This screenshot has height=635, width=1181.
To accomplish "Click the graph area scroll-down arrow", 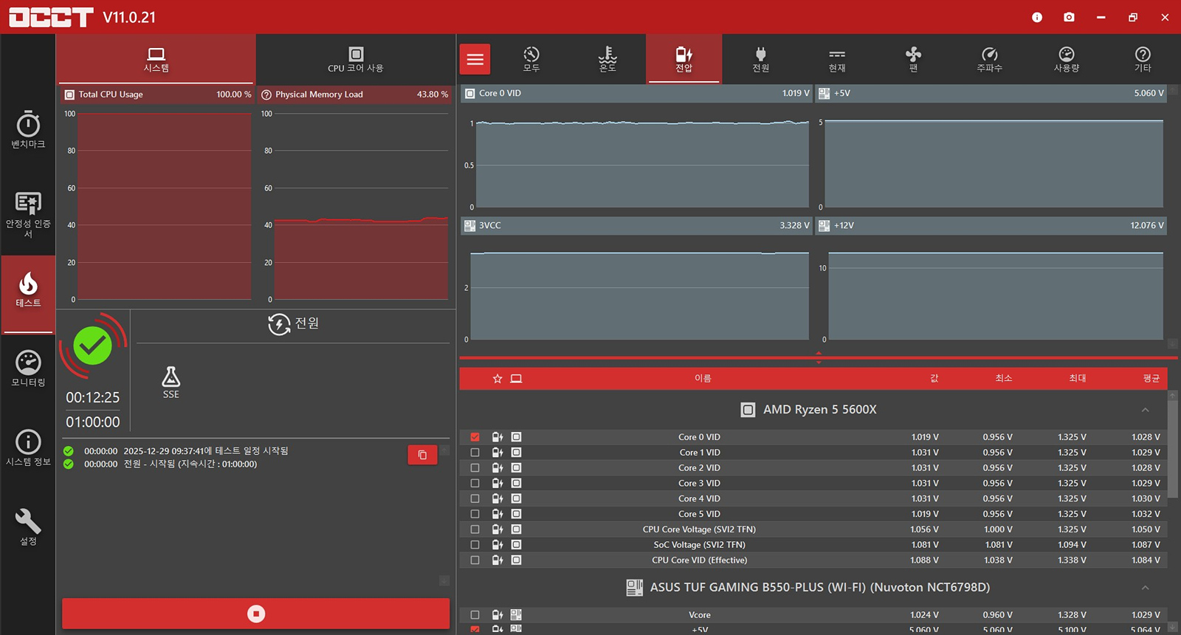I will pos(1172,344).
